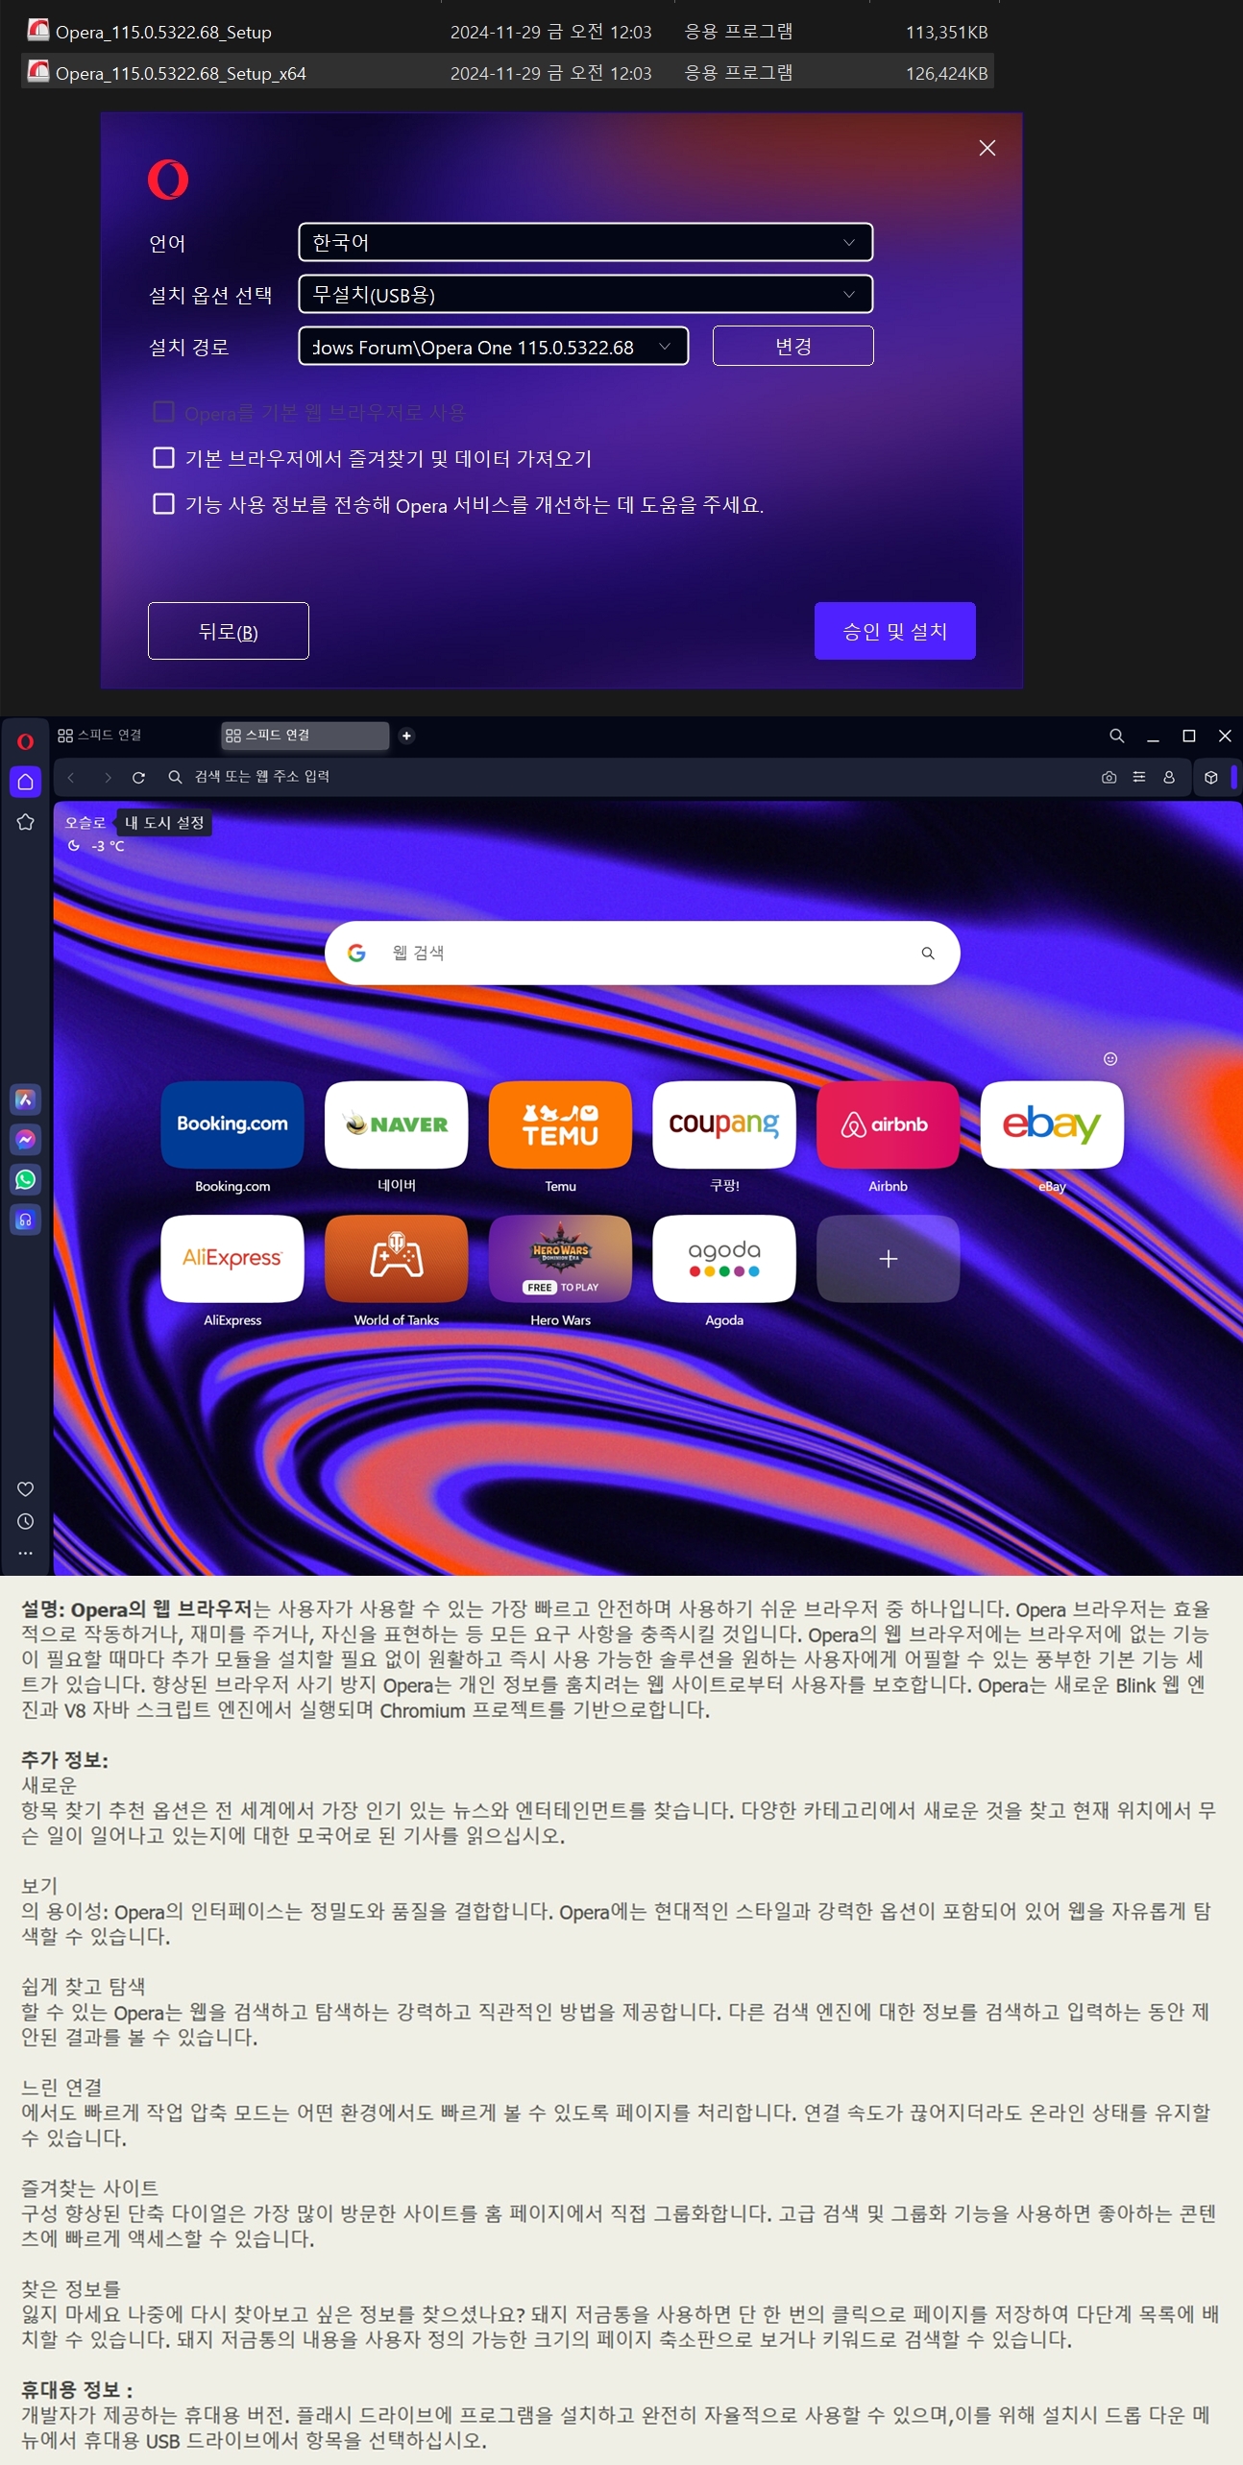Open the Easy Setup icon
The image size is (1243, 2465).
click(x=1138, y=777)
